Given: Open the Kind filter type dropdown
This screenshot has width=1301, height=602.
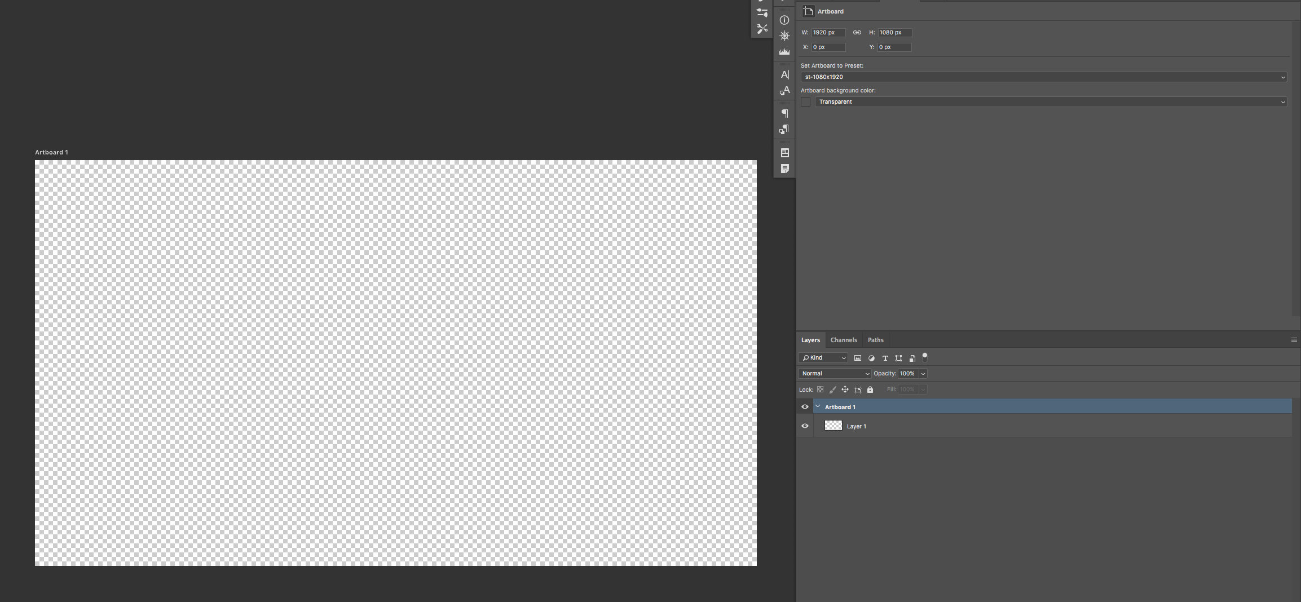Looking at the screenshot, I should 823,358.
